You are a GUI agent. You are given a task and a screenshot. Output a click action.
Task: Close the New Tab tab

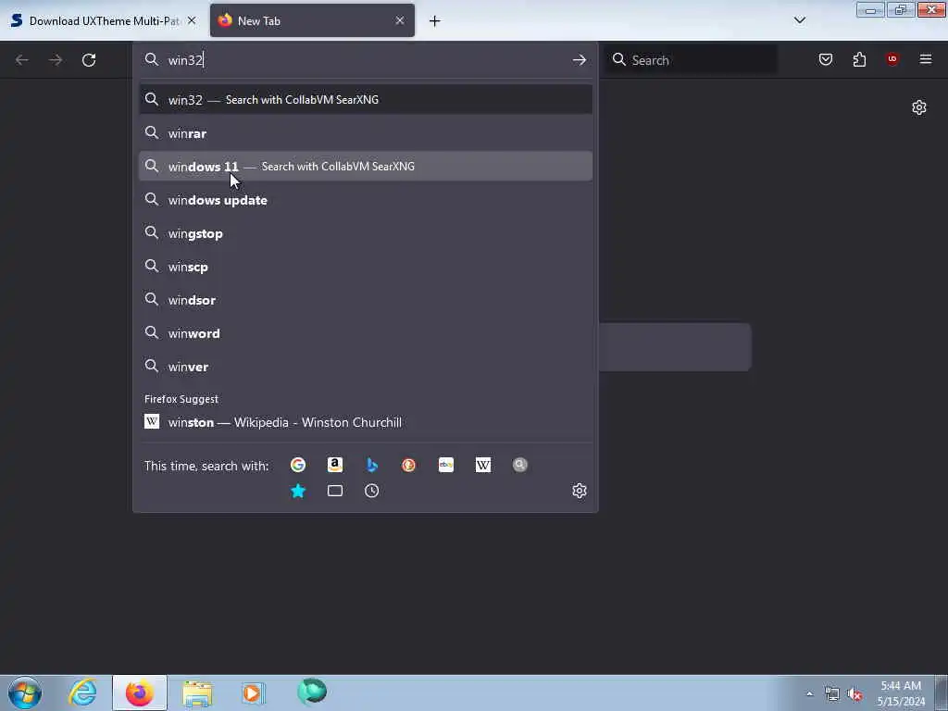point(400,20)
